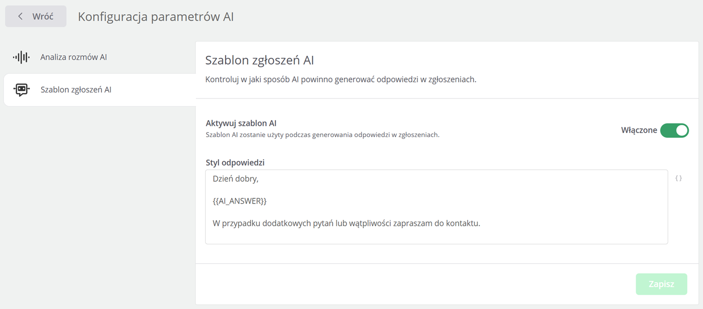Image resolution: width=703 pixels, height=309 pixels.
Task: Click the back chevron arrow icon
Action: tap(20, 17)
